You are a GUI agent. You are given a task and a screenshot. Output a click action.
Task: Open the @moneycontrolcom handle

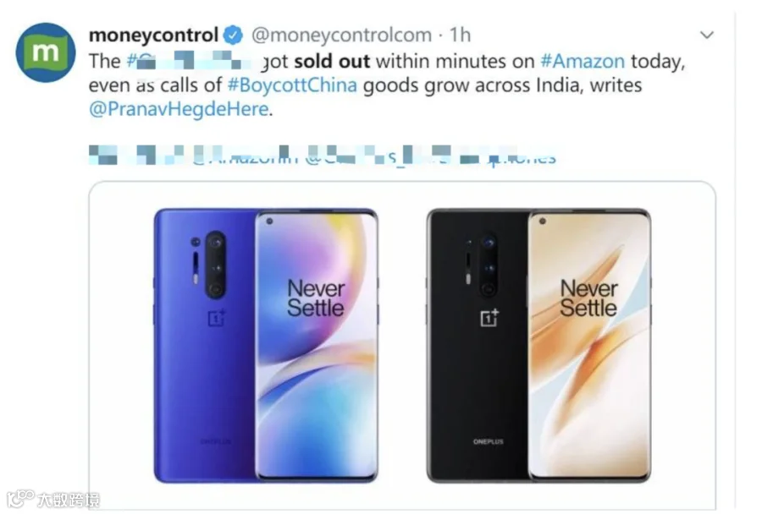341,35
